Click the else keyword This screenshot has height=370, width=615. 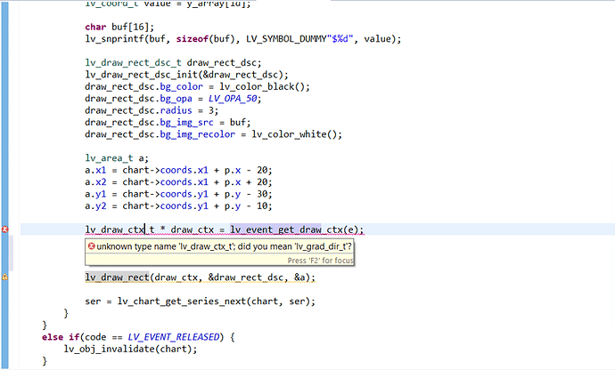tap(53, 337)
